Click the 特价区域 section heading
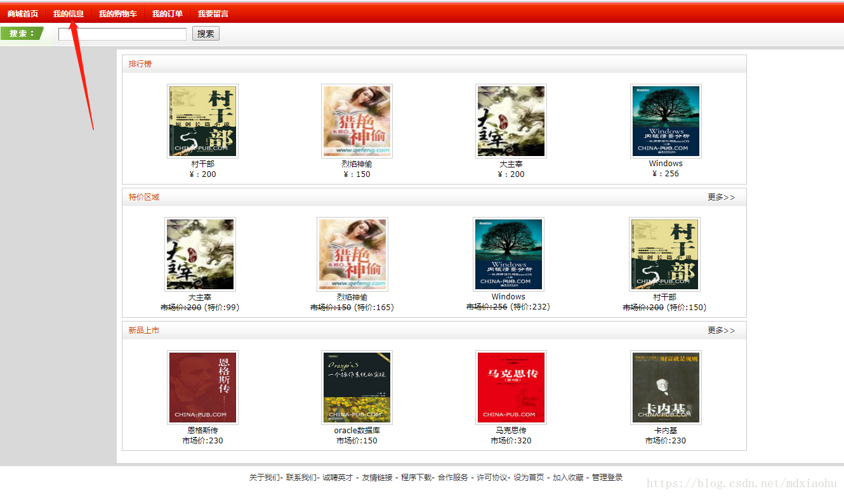This screenshot has width=844, height=496. [x=144, y=197]
